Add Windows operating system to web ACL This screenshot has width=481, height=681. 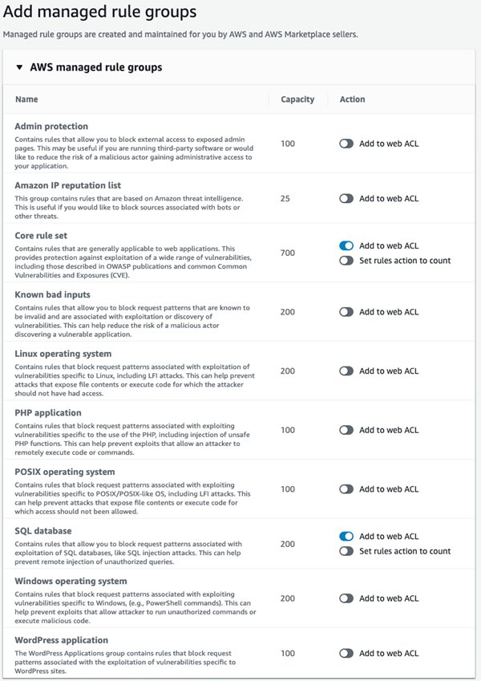346,598
